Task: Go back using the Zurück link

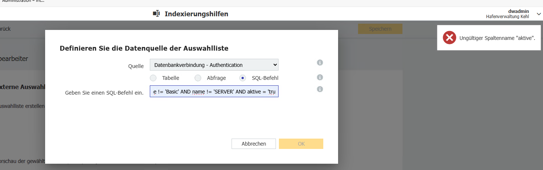Action: point(5,29)
